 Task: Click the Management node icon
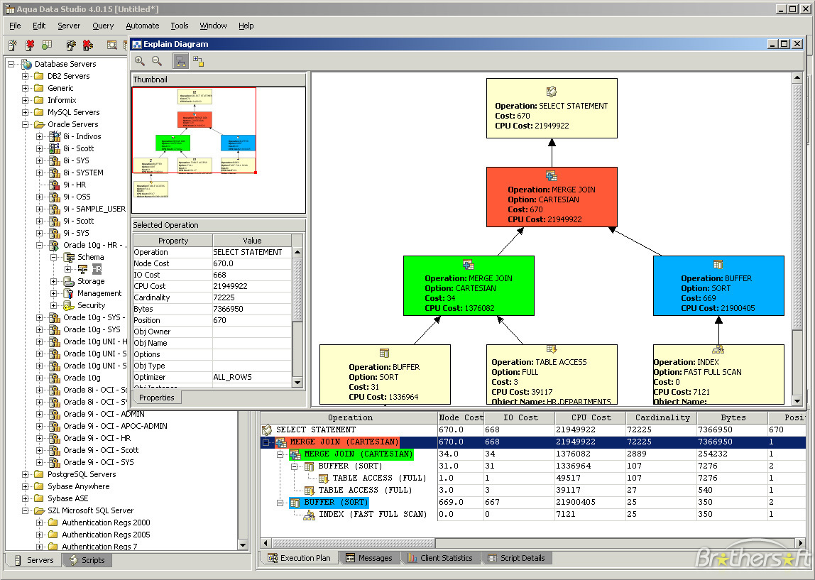[69, 293]
